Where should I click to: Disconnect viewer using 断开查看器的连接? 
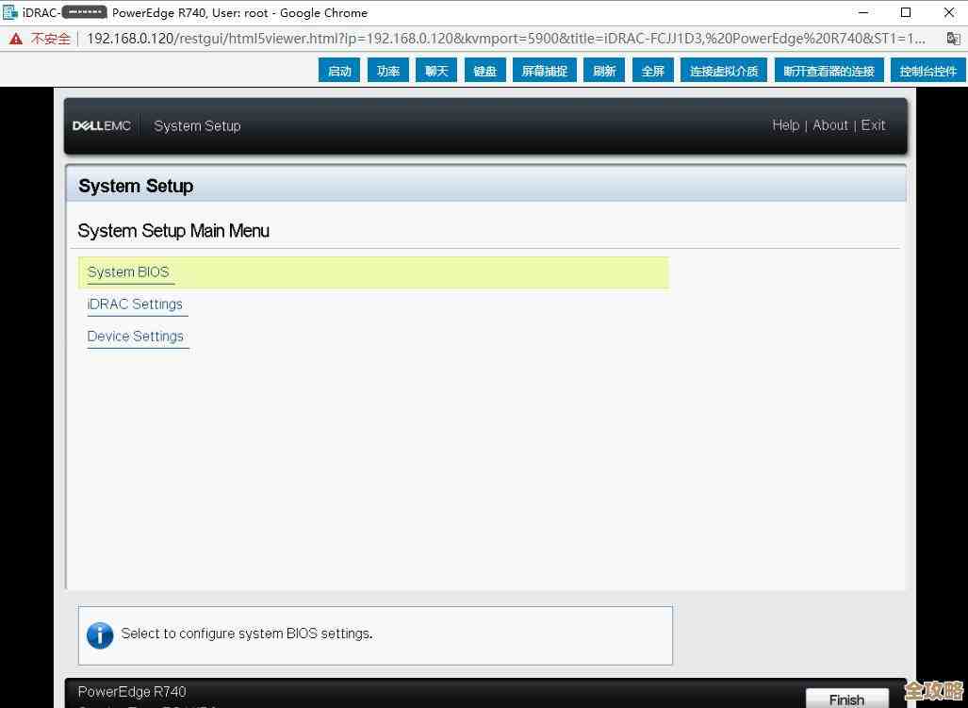pos(829,71)
